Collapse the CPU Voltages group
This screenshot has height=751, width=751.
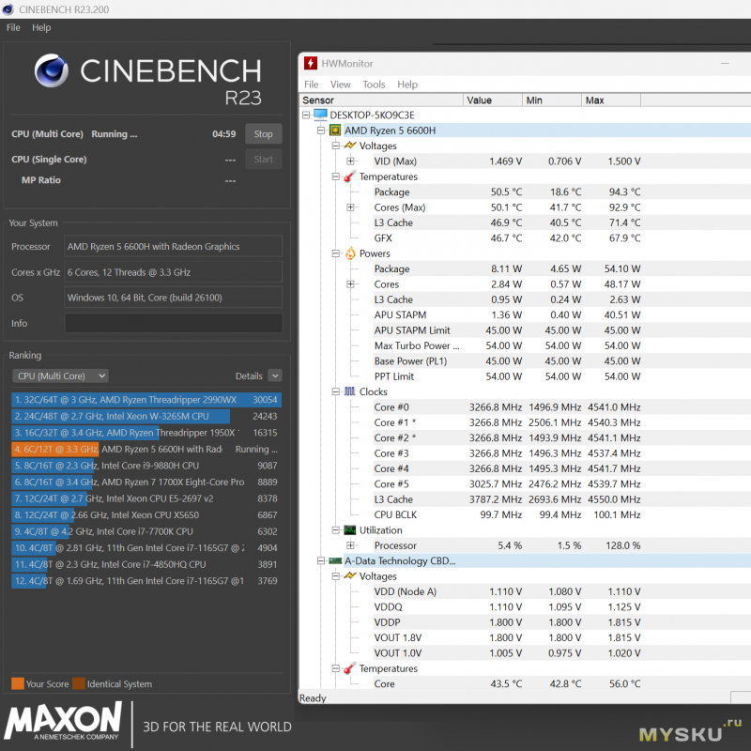(336, 146)
